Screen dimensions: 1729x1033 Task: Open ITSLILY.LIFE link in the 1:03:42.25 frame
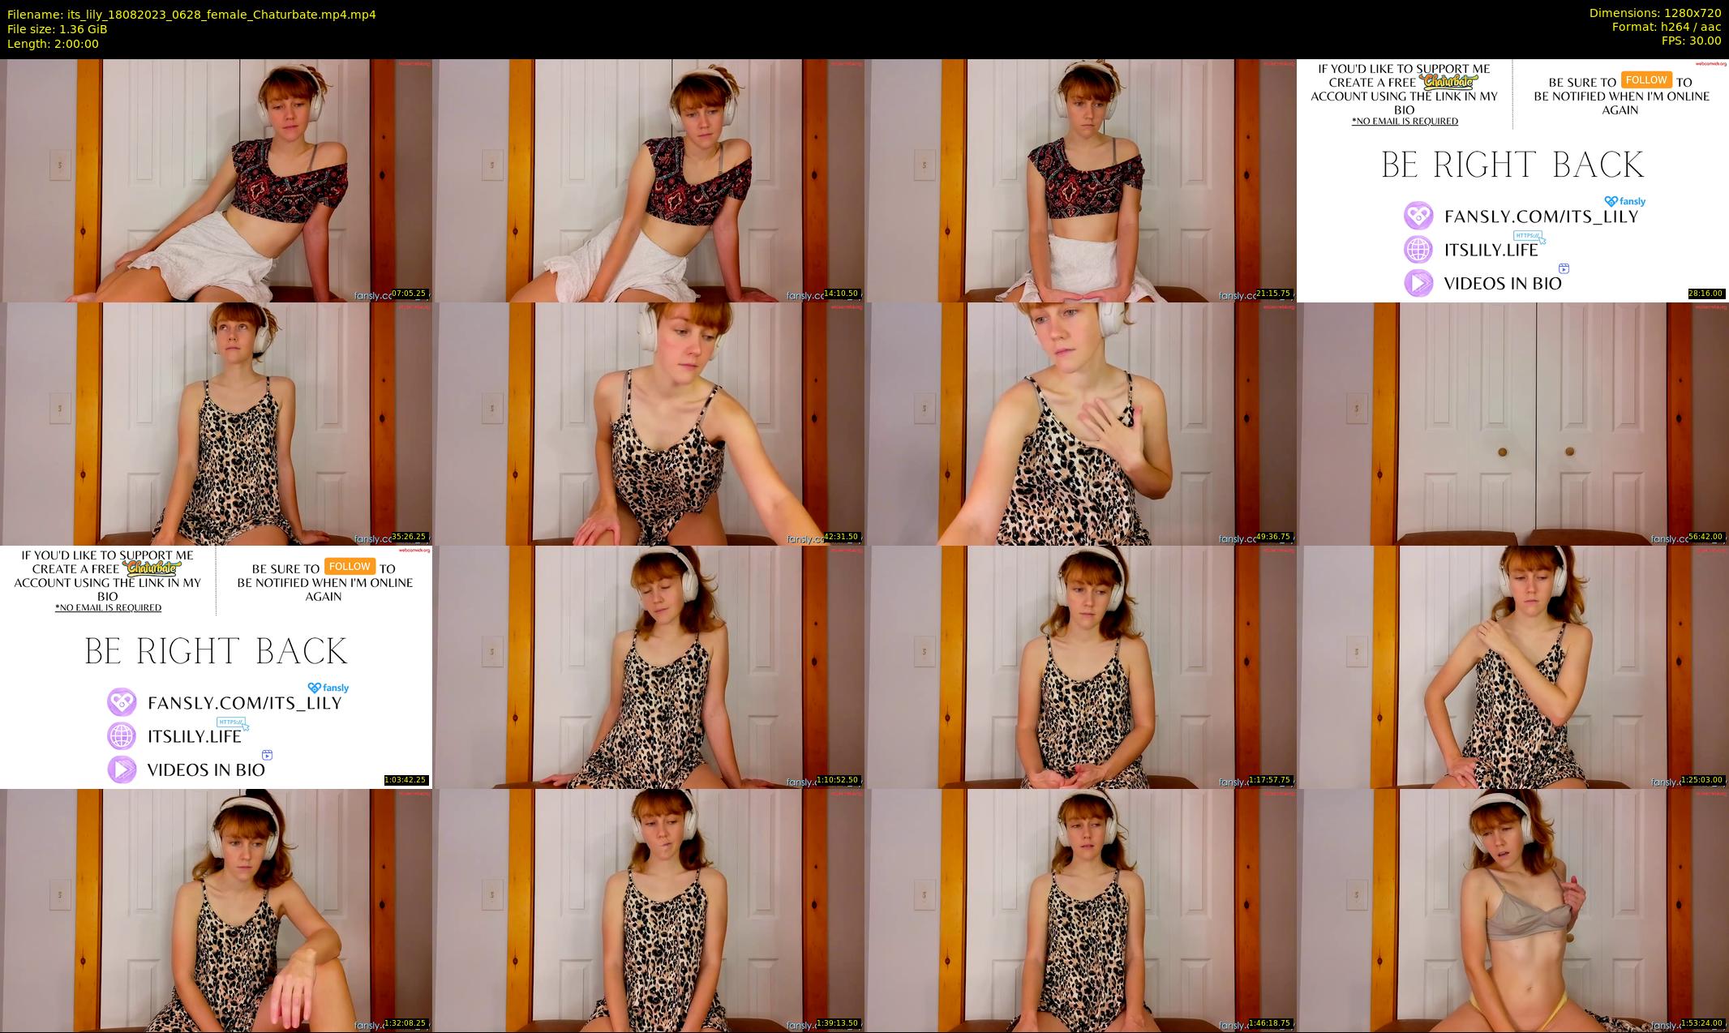[x=195, y=736]
